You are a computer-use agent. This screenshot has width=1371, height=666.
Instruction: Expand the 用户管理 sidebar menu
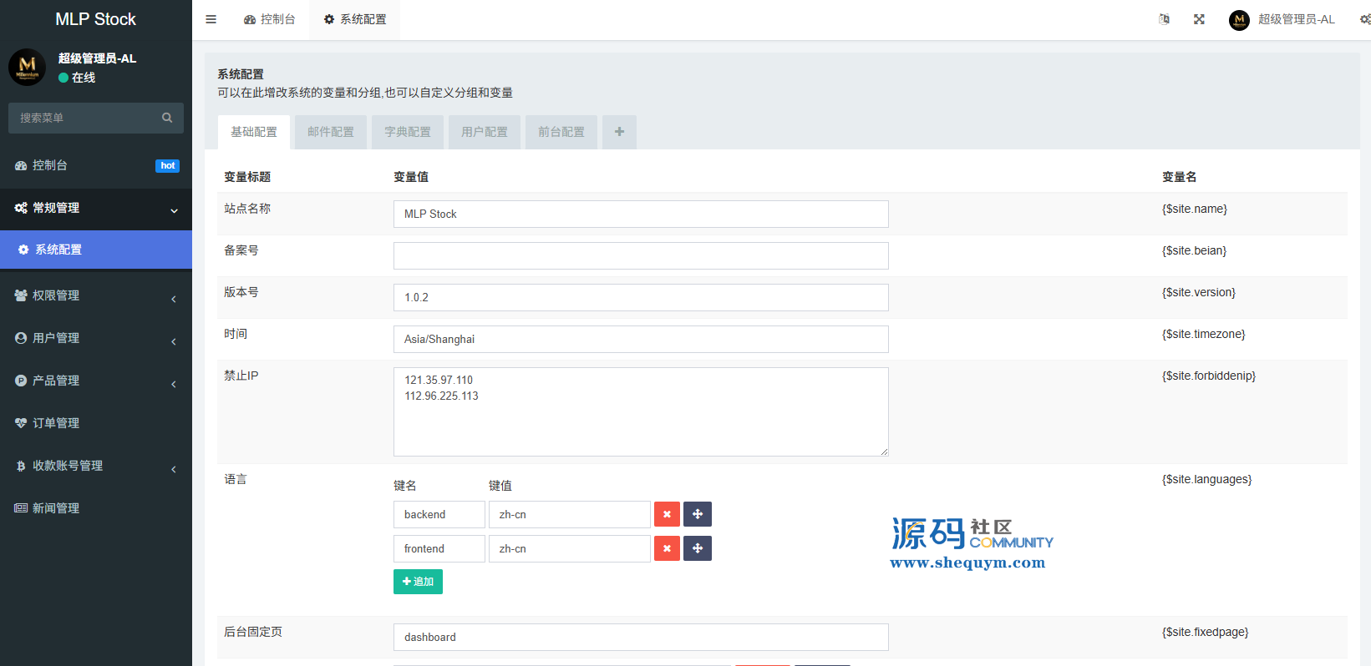pos(96,338)
